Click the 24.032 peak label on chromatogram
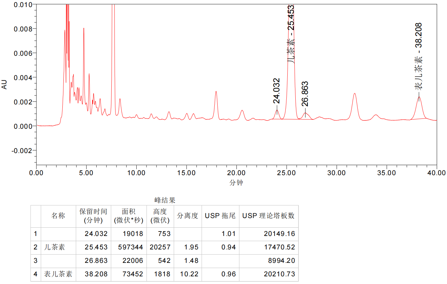 (276, 91)
